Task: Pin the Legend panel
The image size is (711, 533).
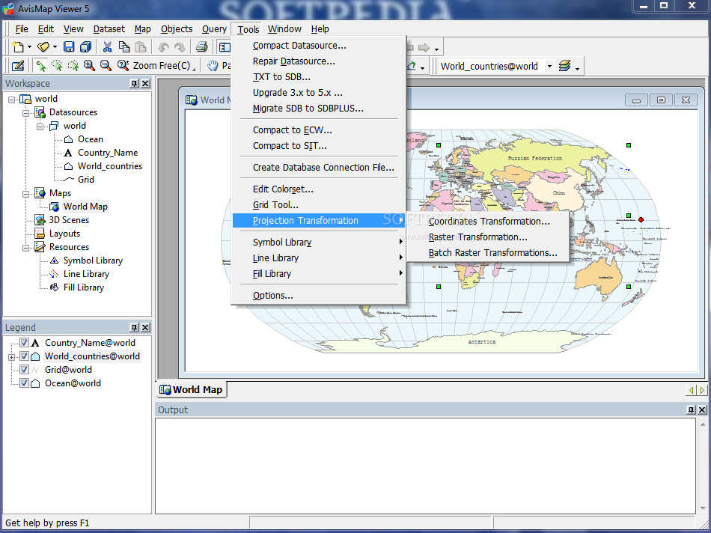Action: (x=134, y=328)
